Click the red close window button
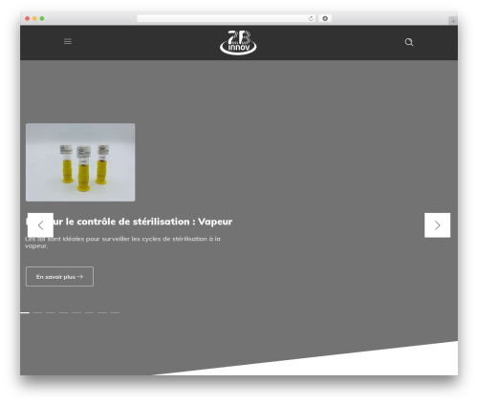Screen dimensions: 478x404 tap(28, 18)
